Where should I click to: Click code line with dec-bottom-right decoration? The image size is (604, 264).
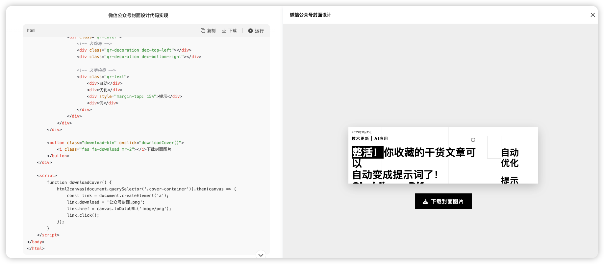coord(139,56)
